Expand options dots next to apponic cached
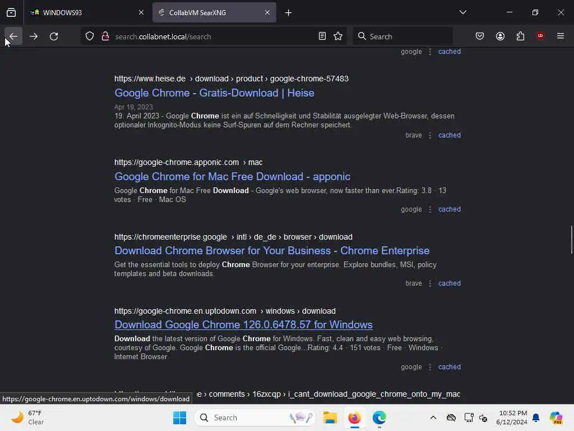The image size is (574, 431). 430,209
